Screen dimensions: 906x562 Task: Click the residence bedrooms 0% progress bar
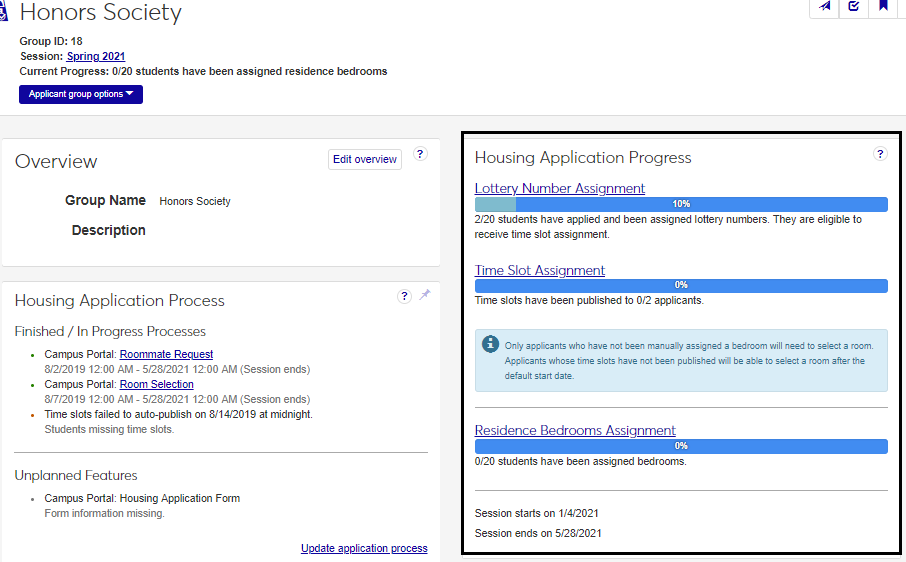(x=681, y=446)
